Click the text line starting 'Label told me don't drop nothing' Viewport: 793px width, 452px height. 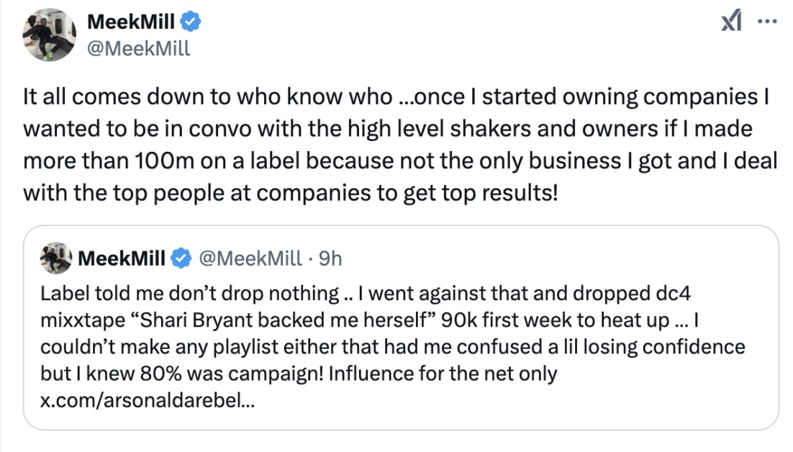(365, 294)
